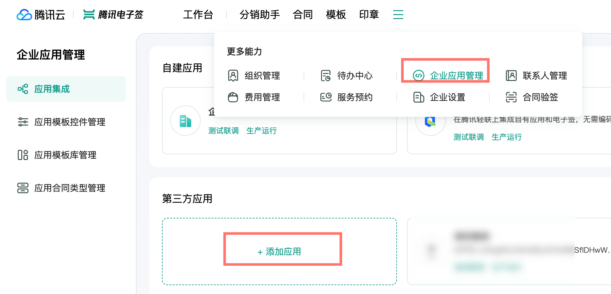Click the 服务预约 icon
Viewport: 611px width, 294px height.
pyautogui.click(x=326, y=97)
